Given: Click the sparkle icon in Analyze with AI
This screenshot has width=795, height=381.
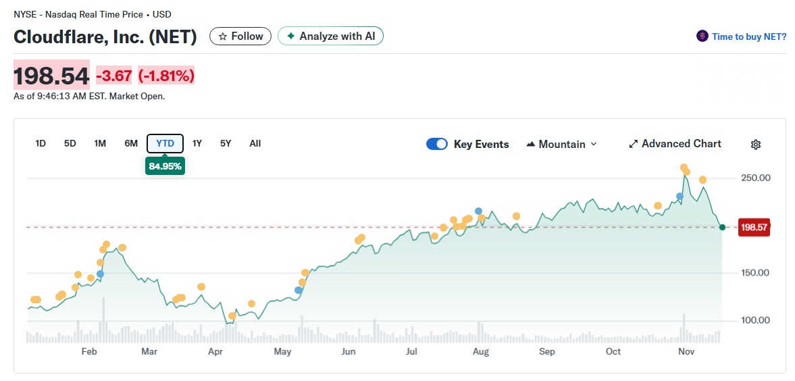Looking at the screenshot, I should tap(290, 36).
